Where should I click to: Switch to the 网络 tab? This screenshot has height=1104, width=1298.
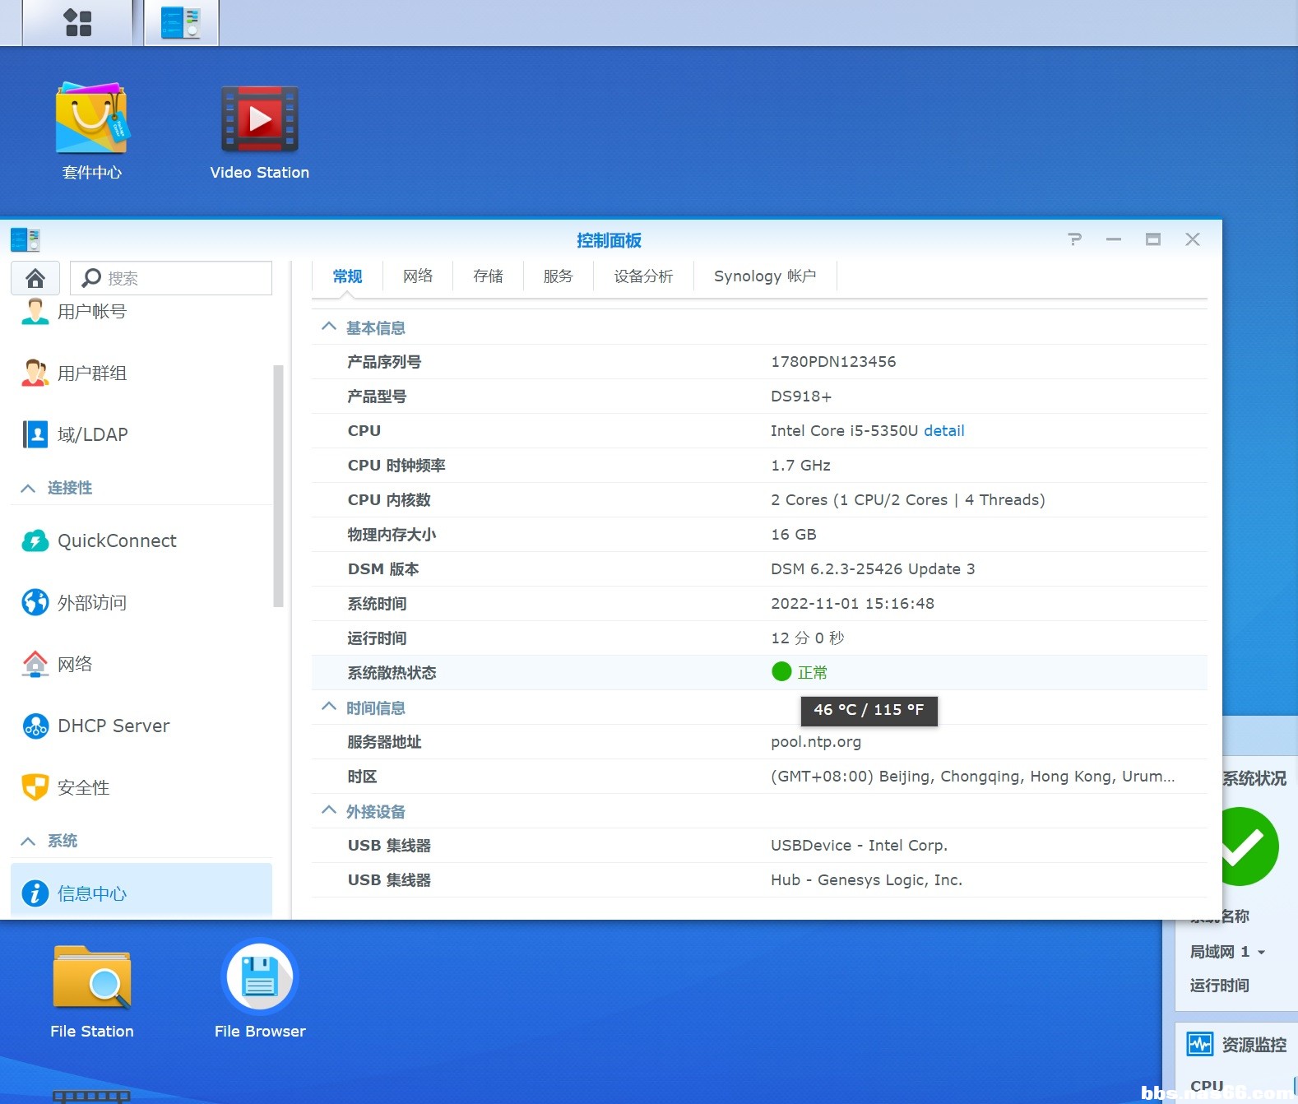(418, 276)
